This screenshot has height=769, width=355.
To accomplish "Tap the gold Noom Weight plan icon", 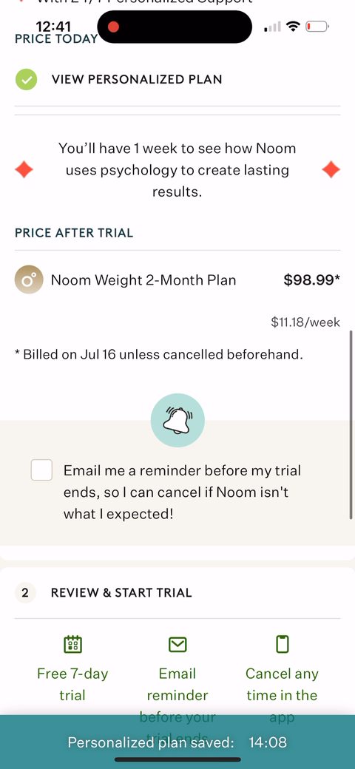I will (29, 280).
